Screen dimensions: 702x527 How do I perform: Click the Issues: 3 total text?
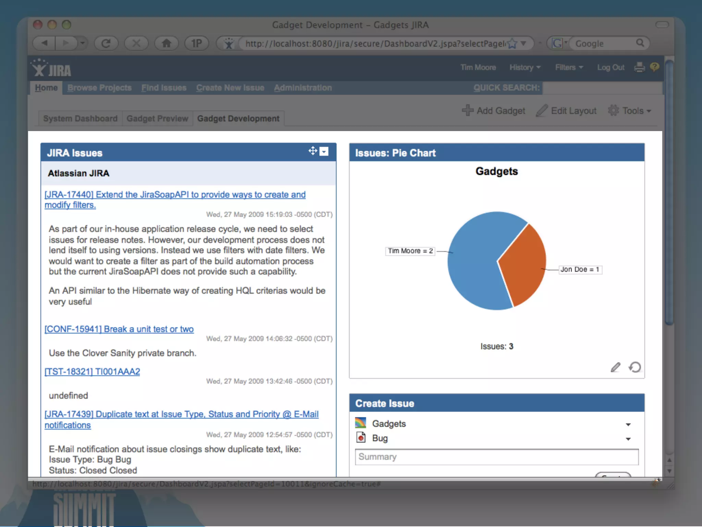(x=497, y=347)
